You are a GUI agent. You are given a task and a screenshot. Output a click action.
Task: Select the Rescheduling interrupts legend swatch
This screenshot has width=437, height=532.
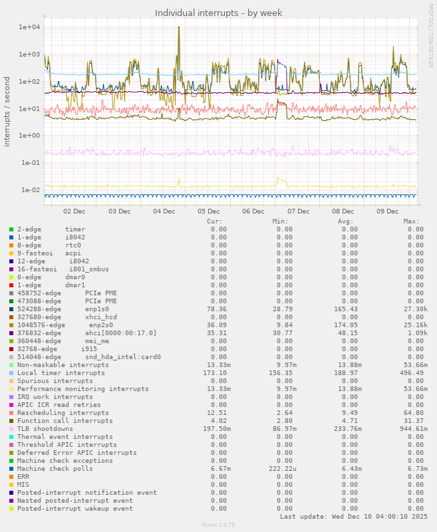click(11, 412)
